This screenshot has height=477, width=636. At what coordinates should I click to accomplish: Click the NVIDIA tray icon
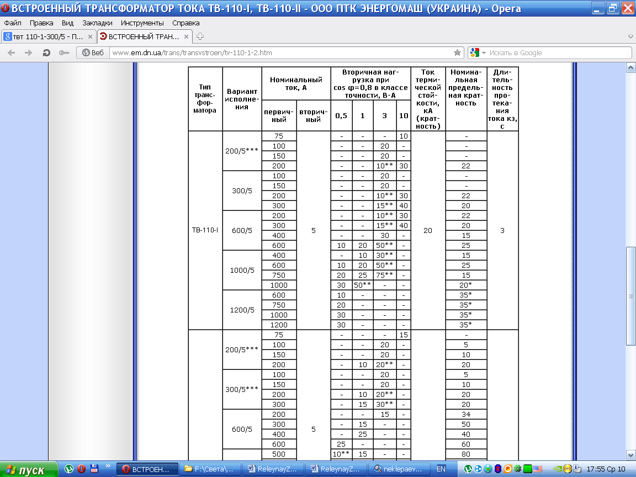coord(558,469)
